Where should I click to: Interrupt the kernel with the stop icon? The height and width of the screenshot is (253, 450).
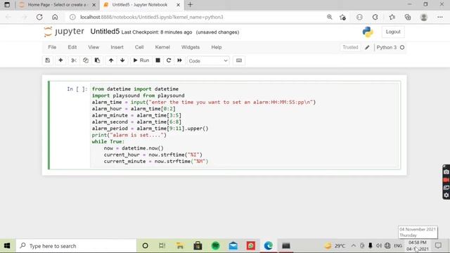point(157,60)
